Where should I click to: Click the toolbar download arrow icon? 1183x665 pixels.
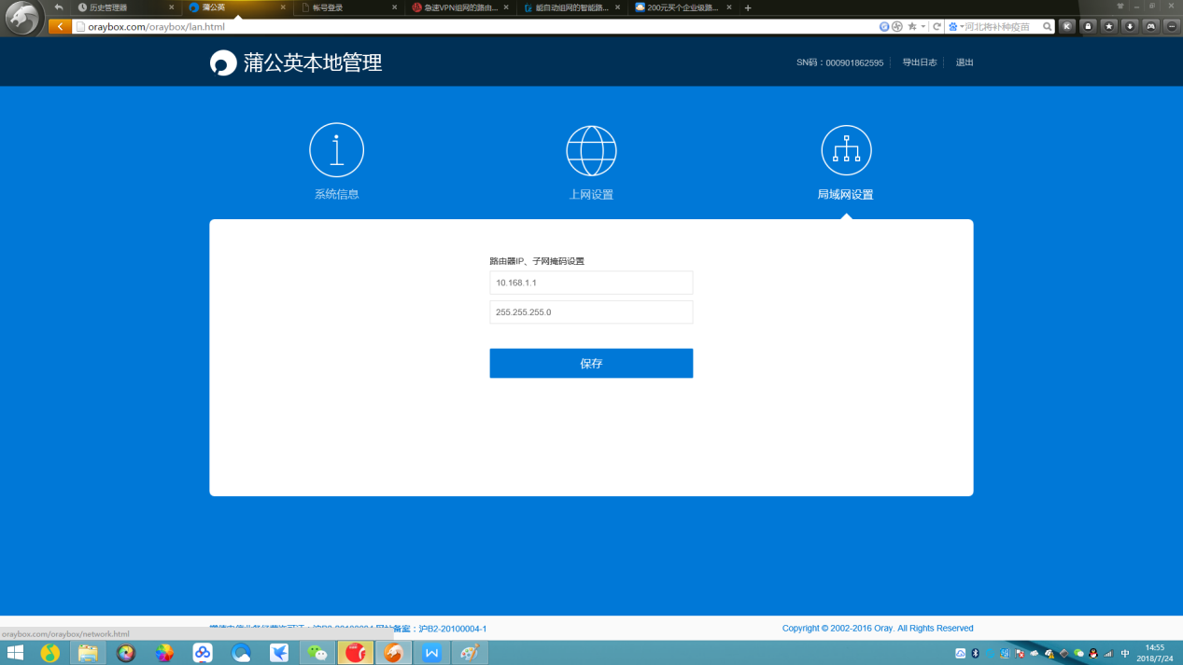[x=1130, y=27]
